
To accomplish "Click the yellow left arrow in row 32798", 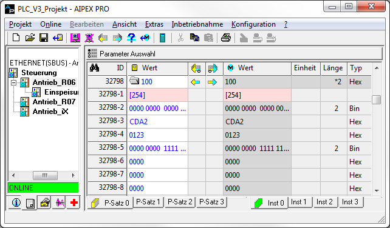I will click(196, 82).
